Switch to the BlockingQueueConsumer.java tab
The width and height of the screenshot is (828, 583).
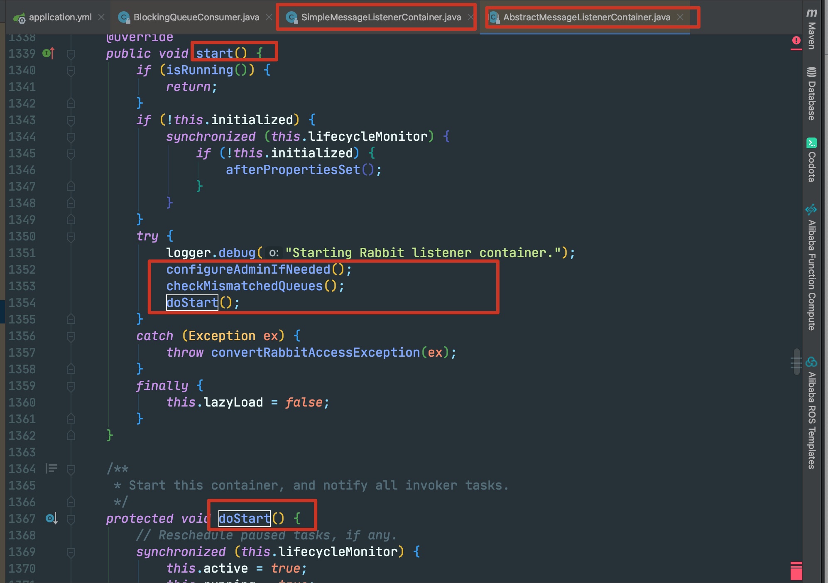point(196,17)
